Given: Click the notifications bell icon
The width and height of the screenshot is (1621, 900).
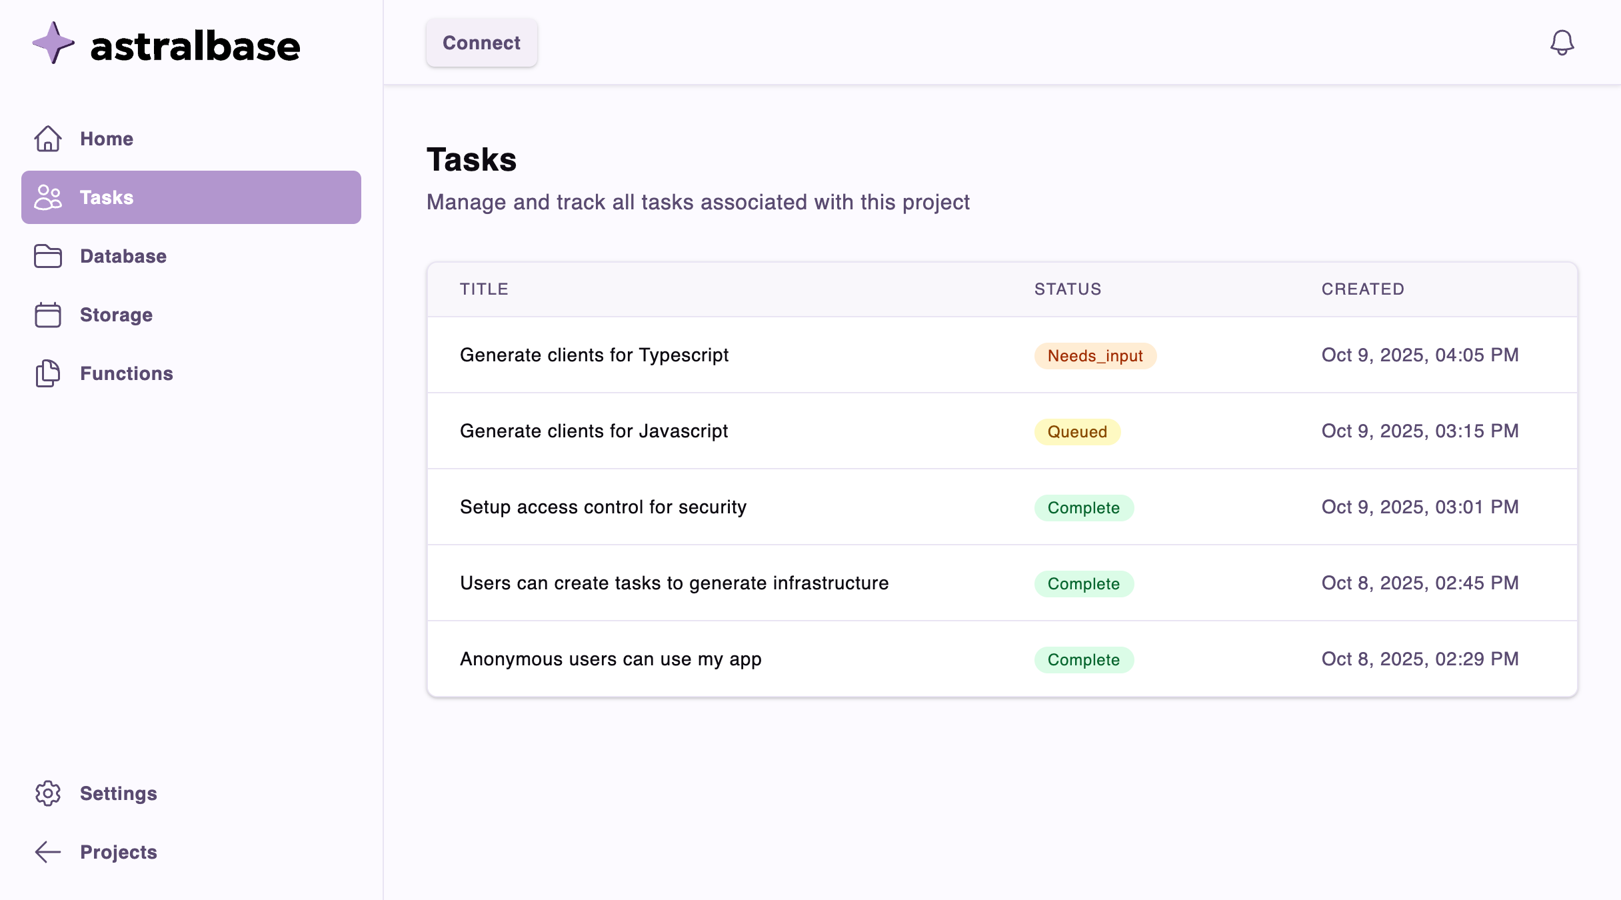Looking at the screenshot, I should (1562, 43).
